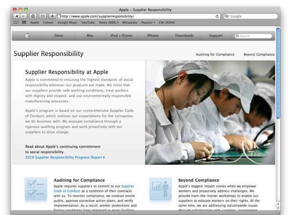This screenshot has height=215, width=291.
Task: Expand the Popular bookmarks dropdown
Action: point(148,22)
